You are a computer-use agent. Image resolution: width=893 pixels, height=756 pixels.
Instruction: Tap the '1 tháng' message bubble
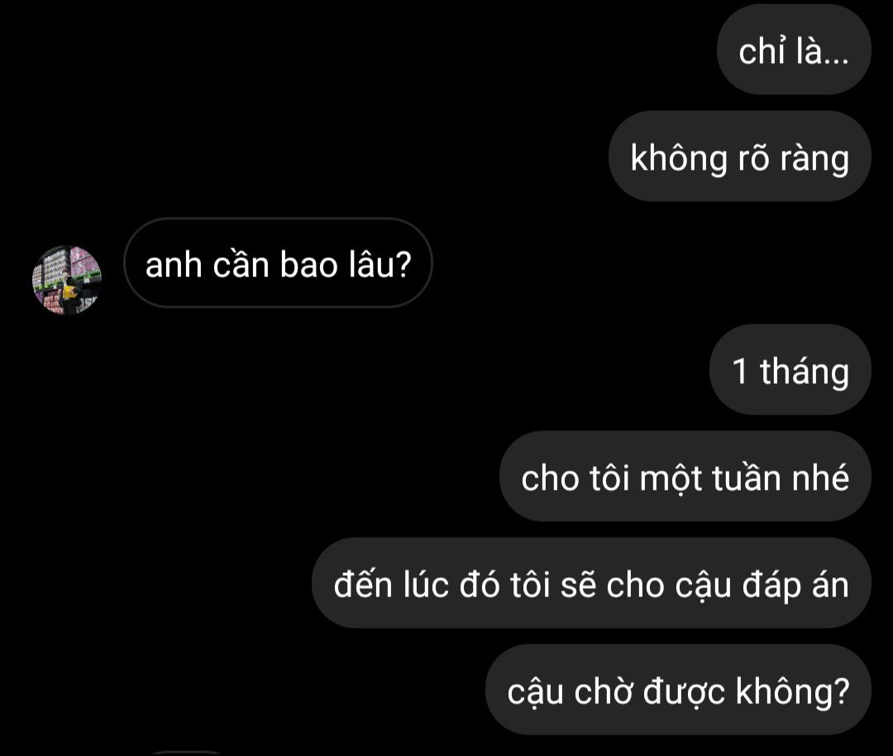point(790,370)
